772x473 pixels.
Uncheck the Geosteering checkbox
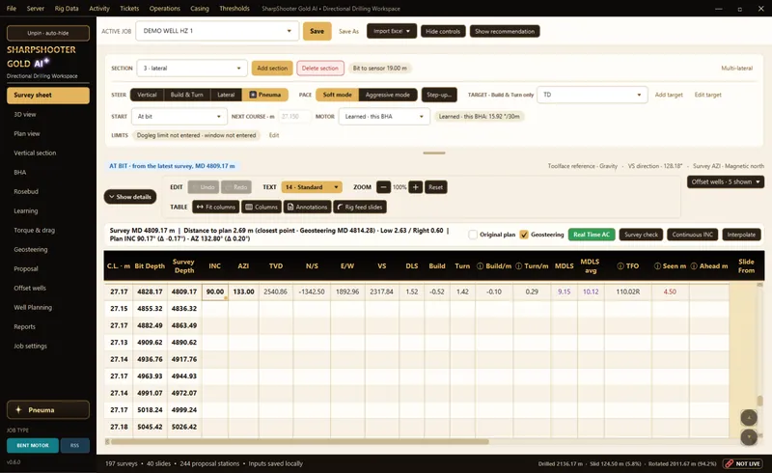524,235
